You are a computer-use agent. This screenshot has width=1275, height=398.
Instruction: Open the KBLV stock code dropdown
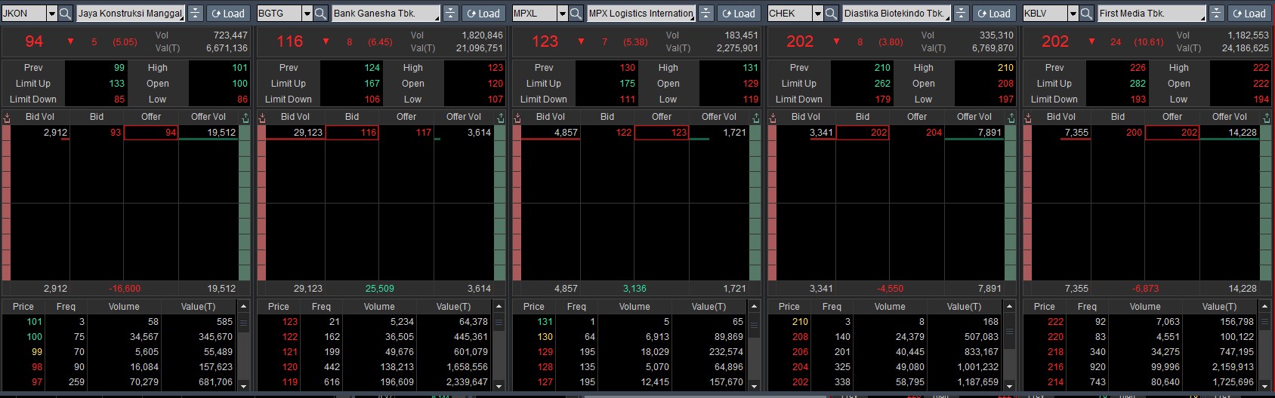click(x=1073, y=14)
